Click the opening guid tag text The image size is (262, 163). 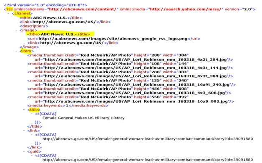point(34,151)
